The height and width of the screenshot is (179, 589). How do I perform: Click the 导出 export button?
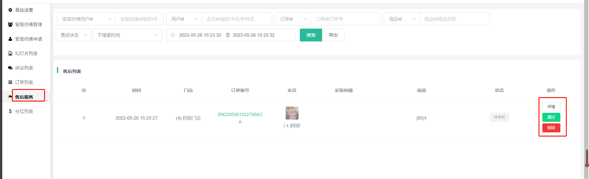pos(333,35)
